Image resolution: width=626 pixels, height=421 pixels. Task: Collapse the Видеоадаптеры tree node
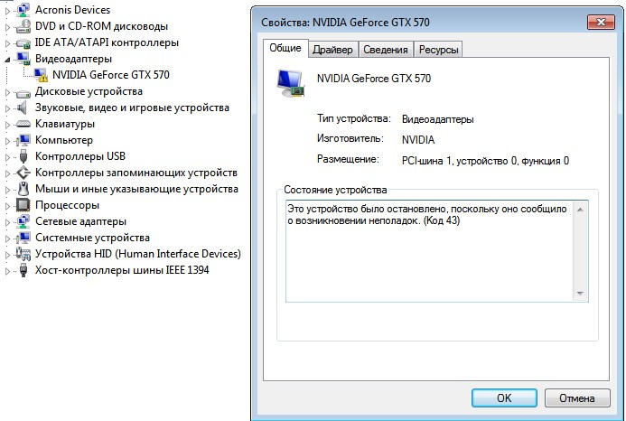point(9,59)
